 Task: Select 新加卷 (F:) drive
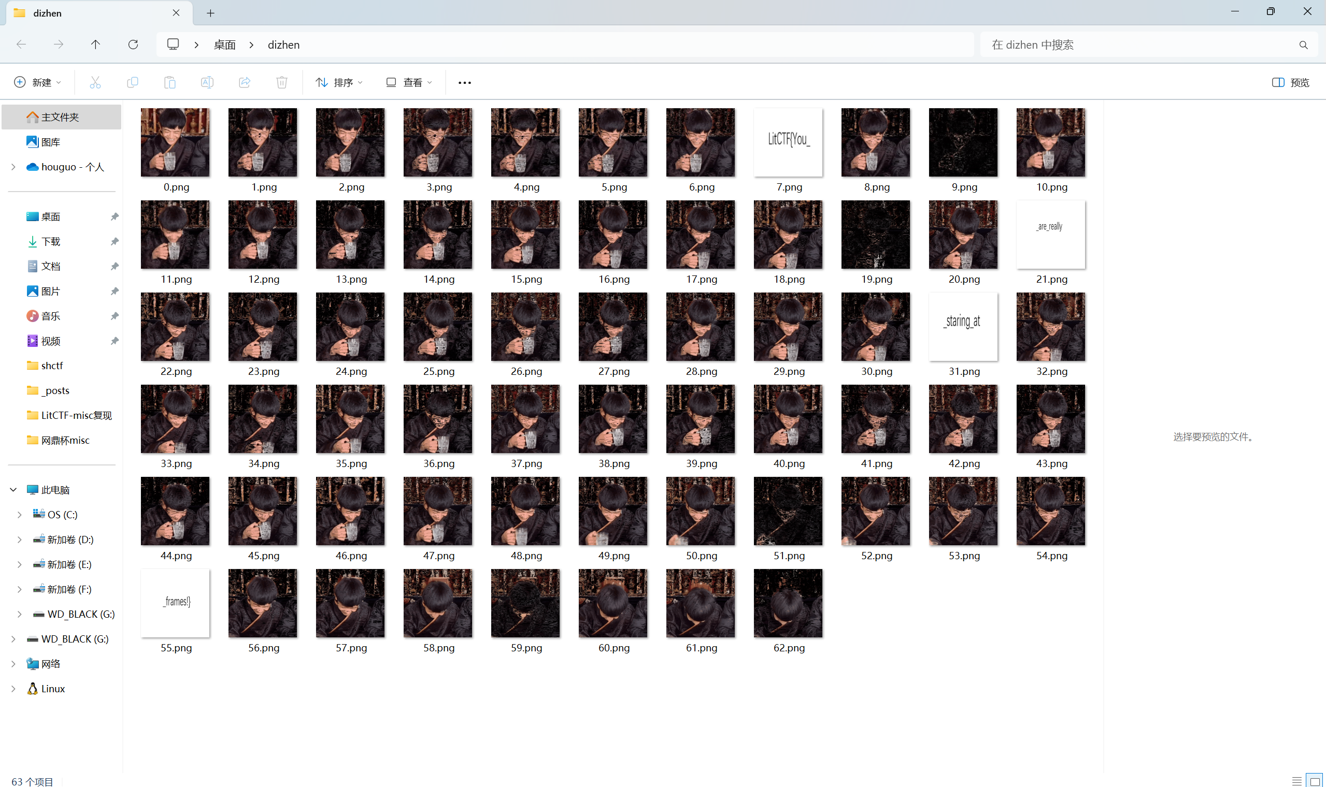[x=62, y=589]
